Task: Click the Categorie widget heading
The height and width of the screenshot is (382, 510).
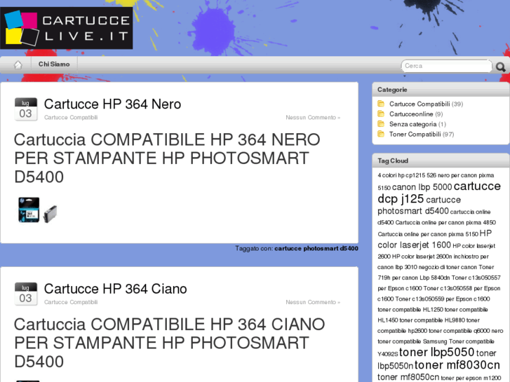Action: click(392, 90)
